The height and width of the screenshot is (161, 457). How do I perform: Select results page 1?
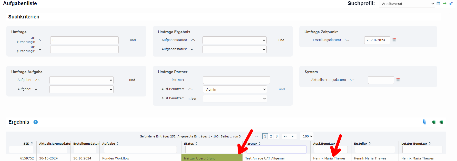265,136
